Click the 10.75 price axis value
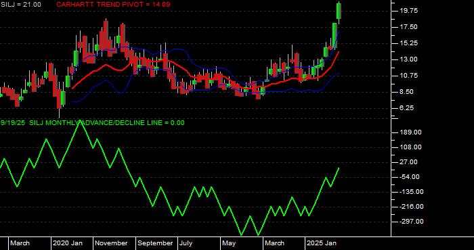 click(x=408, y=76)
